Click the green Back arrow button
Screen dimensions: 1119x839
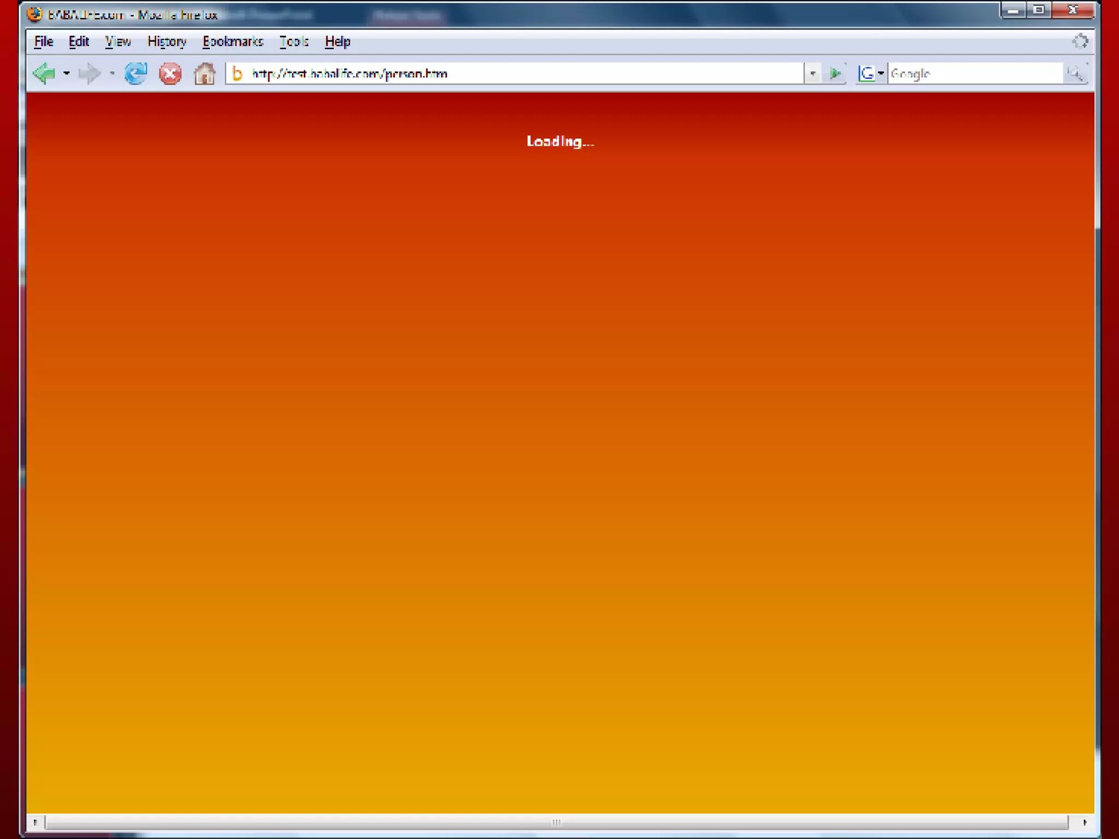point(44,73)
